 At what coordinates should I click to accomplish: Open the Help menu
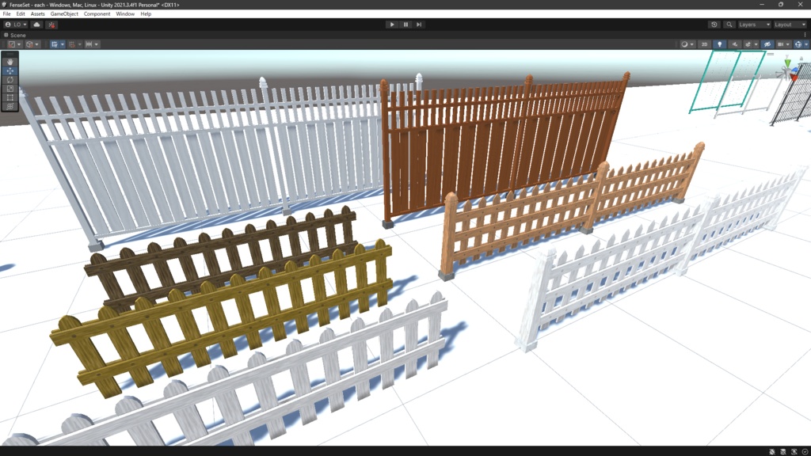[x=146, y=14]
